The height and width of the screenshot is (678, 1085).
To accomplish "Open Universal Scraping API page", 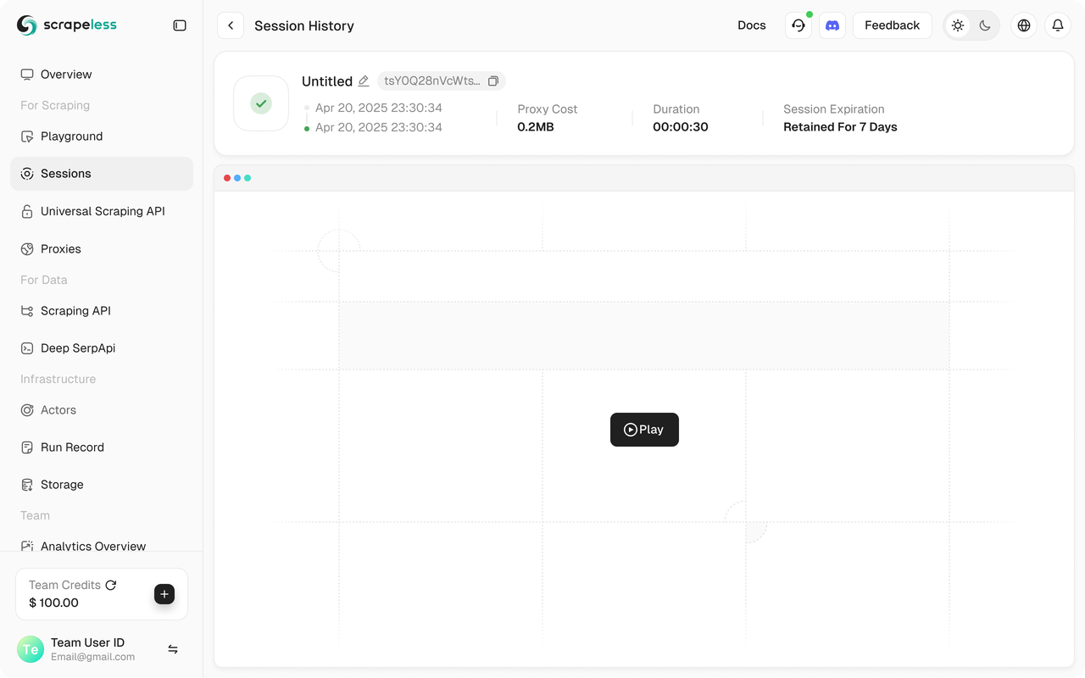I will pos(102,211).
